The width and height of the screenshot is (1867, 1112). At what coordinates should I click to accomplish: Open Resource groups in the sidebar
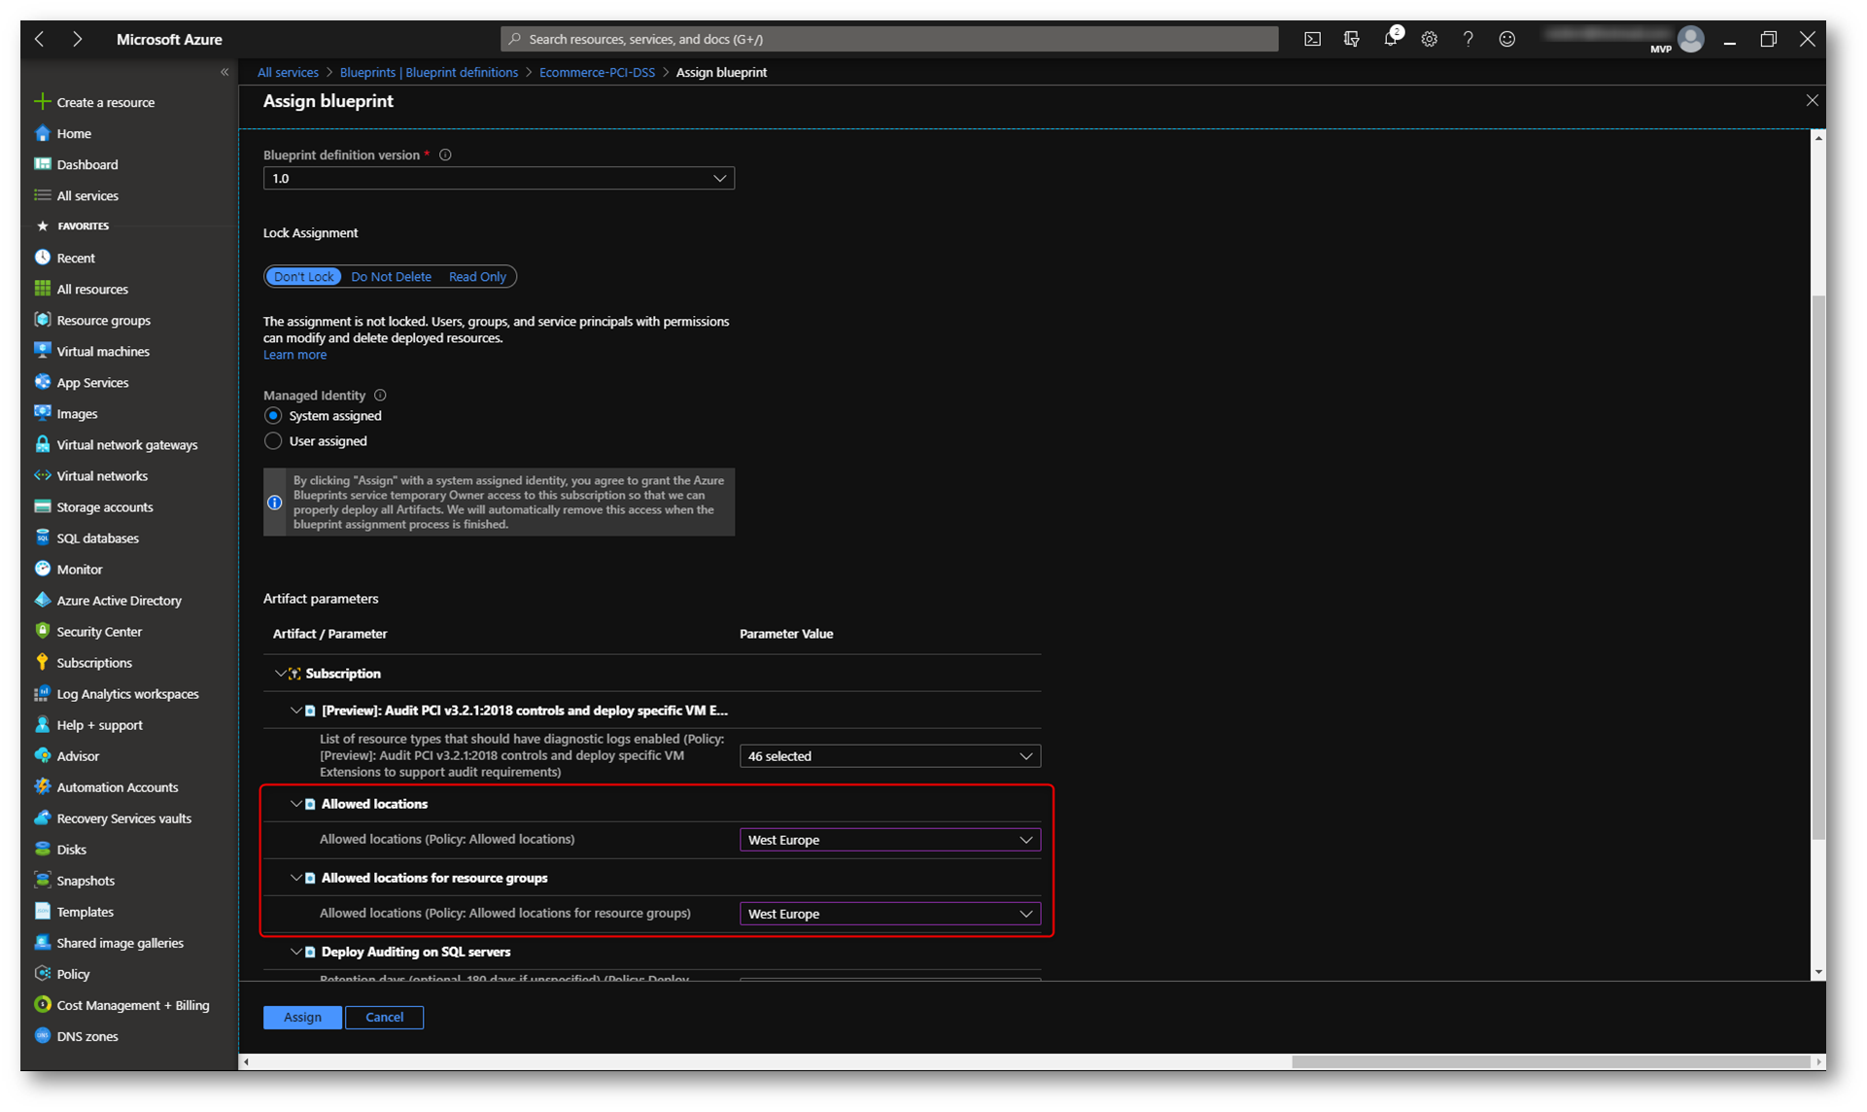103,320
